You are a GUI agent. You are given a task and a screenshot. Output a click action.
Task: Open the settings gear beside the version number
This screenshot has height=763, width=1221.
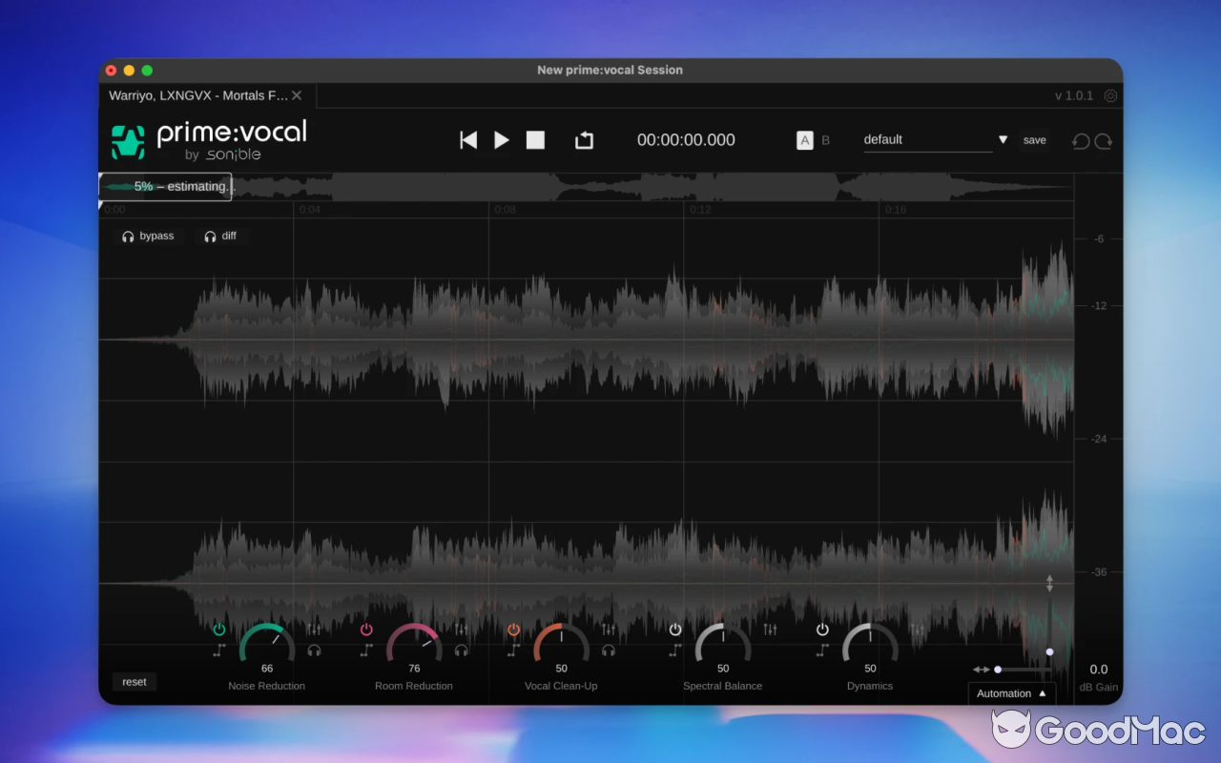click(1110, 95)
